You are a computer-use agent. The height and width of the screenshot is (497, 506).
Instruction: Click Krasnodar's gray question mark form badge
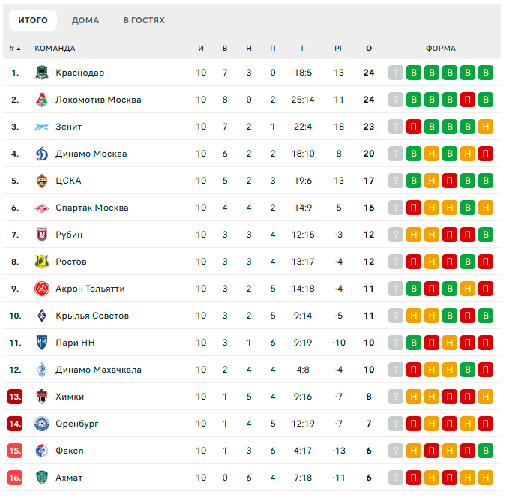[x=396, y=73]
